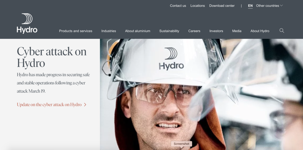Image resolution: width=303 pixels, height=150 pixels.
Task: Open the Download center
Action: coord(222,6)
